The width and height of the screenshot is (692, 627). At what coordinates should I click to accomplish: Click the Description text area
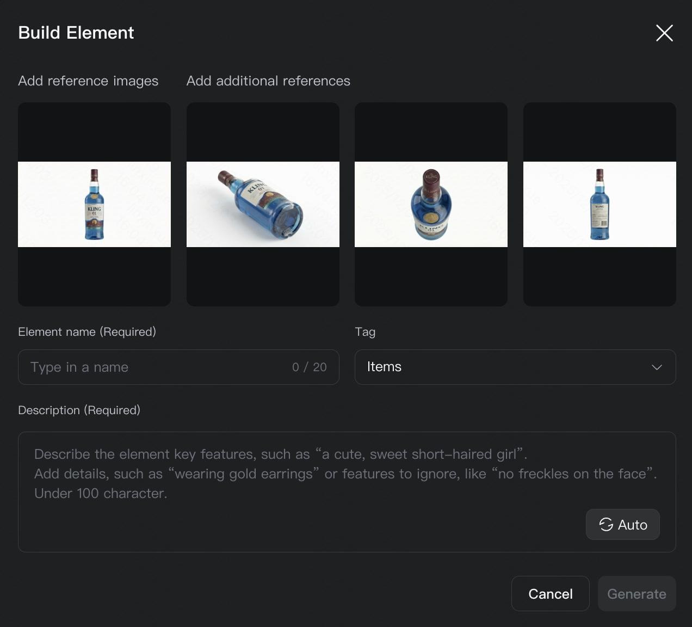click(x=347, y=492)
